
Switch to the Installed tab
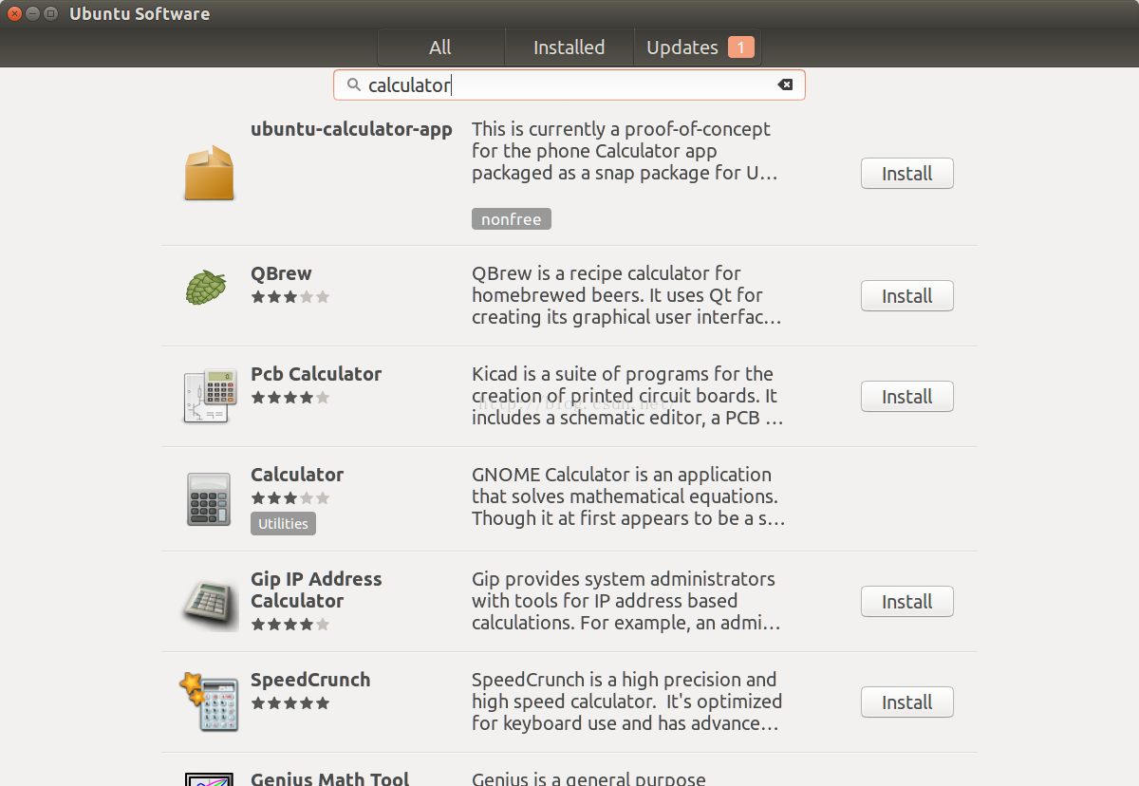[569, 47]
